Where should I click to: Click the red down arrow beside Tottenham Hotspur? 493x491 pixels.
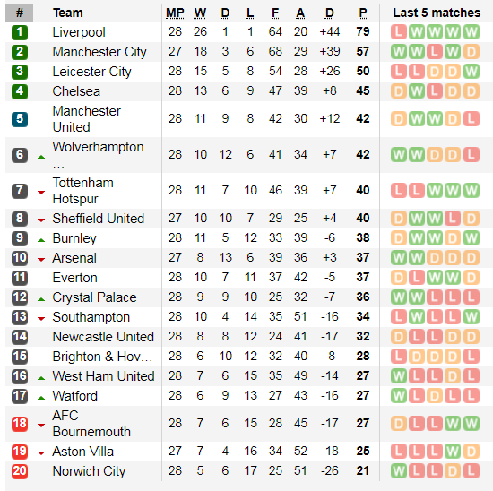(41, 192)
